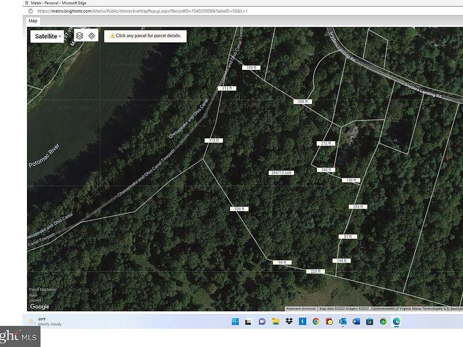Click the 136 ft boundary label
The width and height of the screenshot is (463, 347).
point(351,180)
